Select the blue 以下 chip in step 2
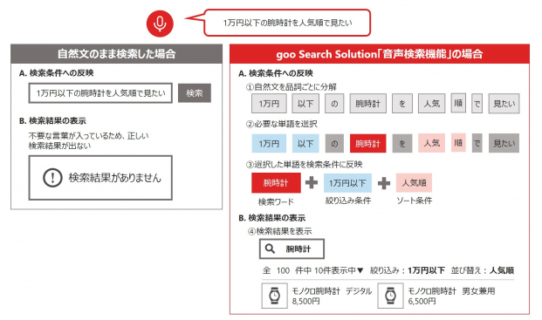 tap(305, 143)
